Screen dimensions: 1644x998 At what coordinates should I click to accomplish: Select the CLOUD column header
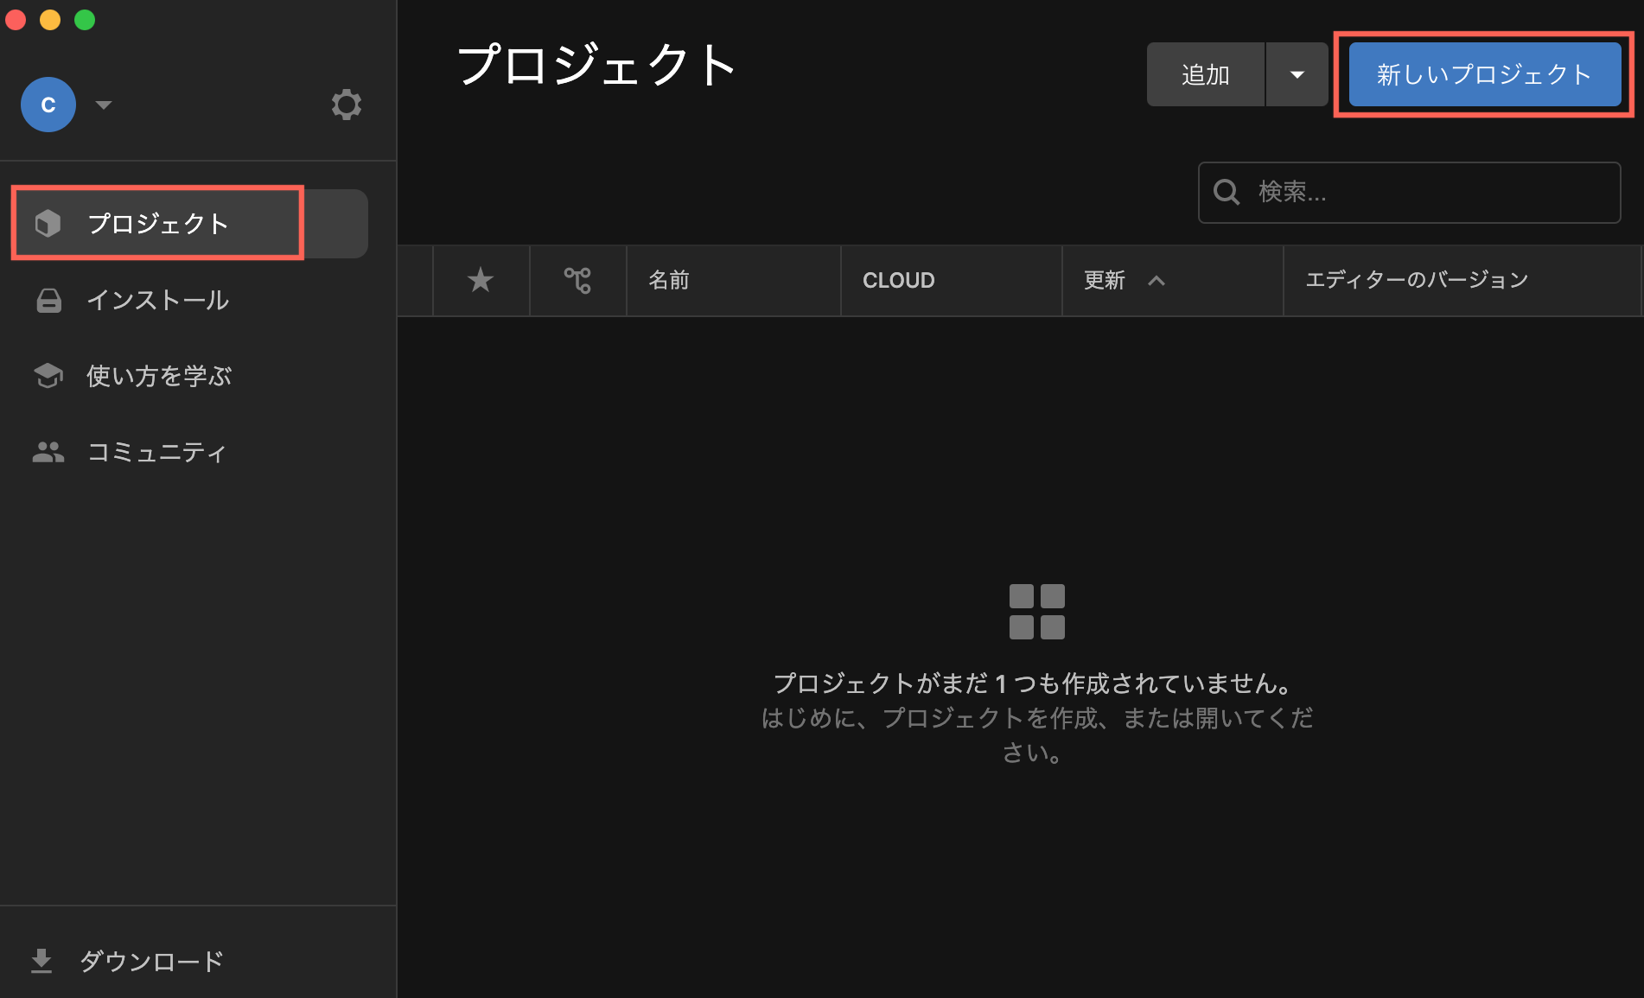(x=898, y=280)
